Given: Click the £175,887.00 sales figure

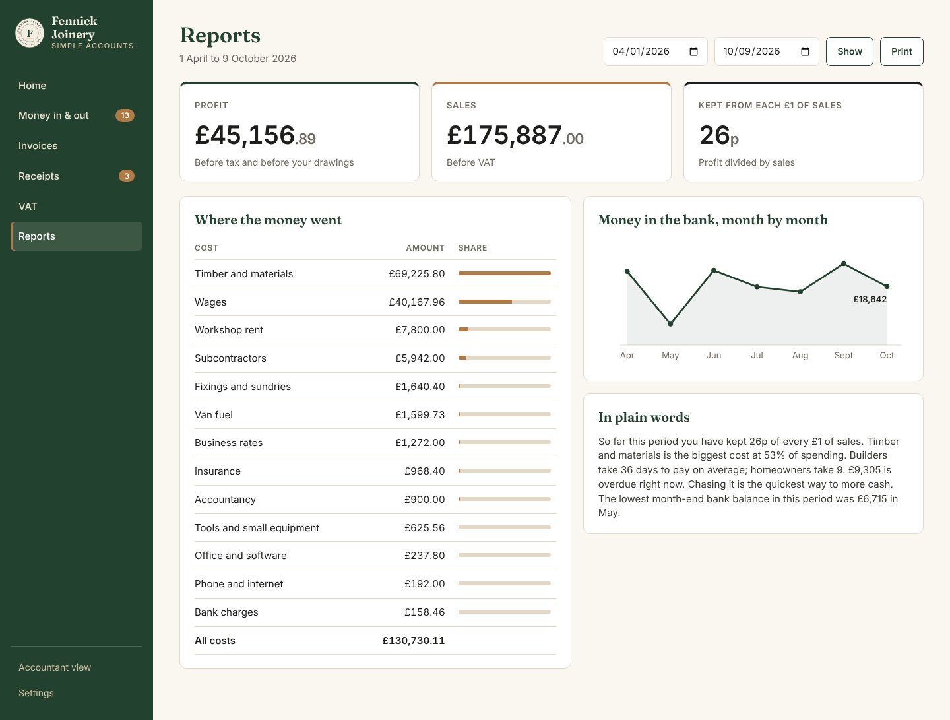Looking at the screenshot, I should 515,135.
